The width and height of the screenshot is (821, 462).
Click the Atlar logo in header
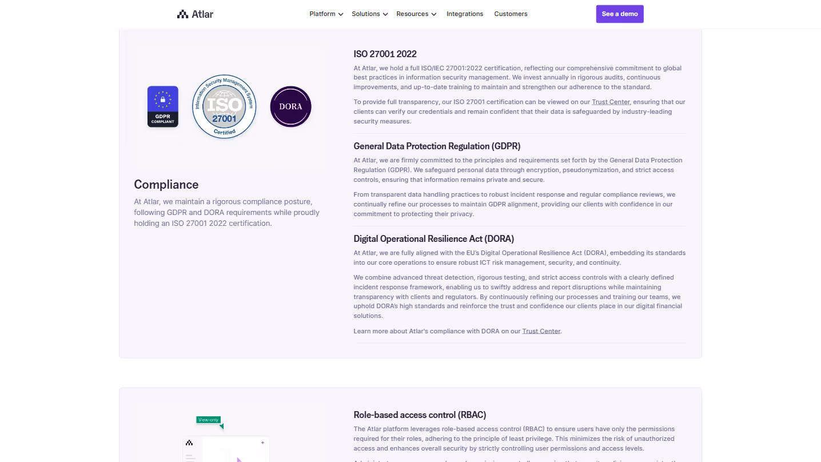coord(195,14)
